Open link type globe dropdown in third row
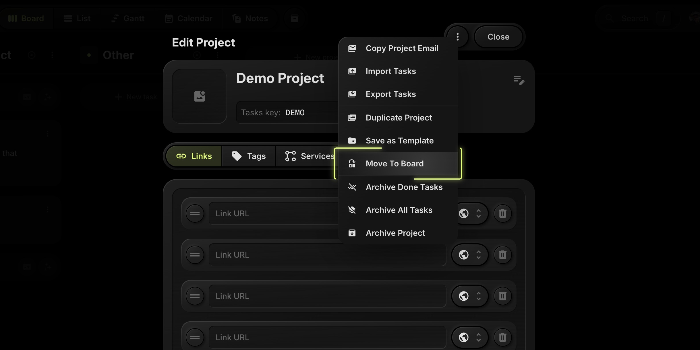 (x=470, y=296)
